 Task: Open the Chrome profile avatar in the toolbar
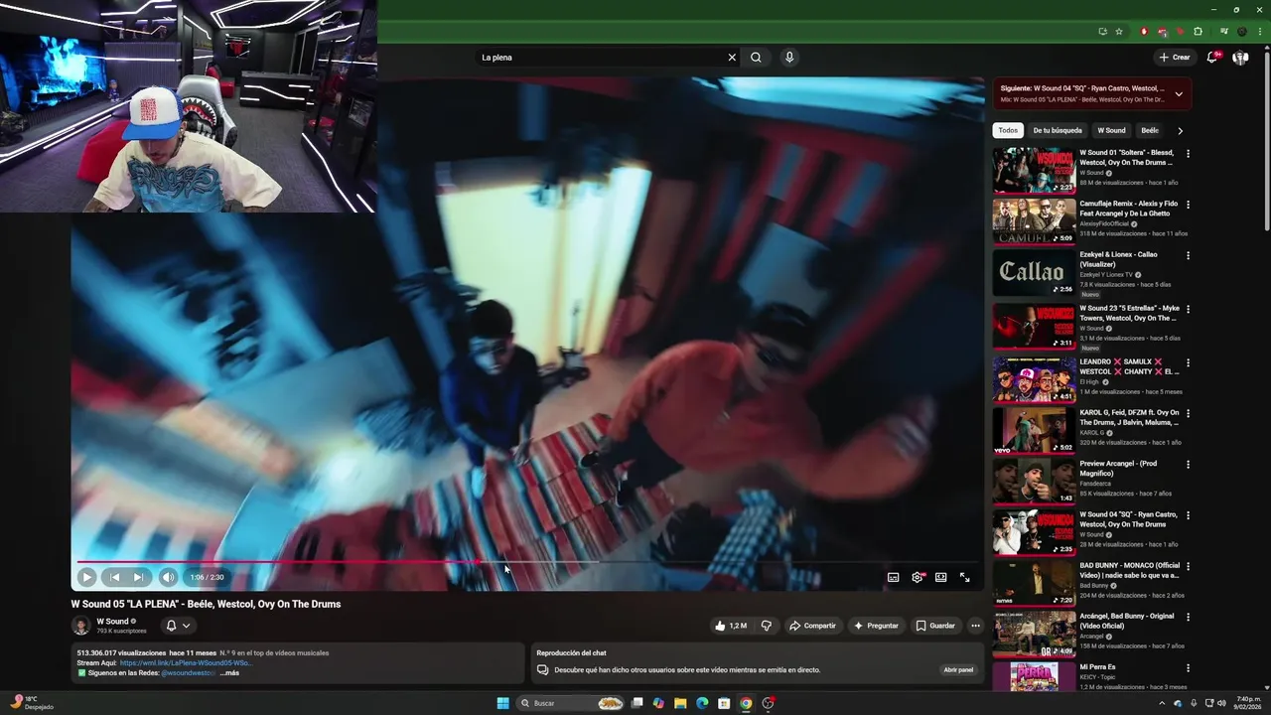pyautogui.click(x=1241, y=32)
